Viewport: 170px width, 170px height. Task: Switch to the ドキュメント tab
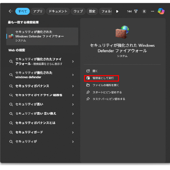pos(58,11)
